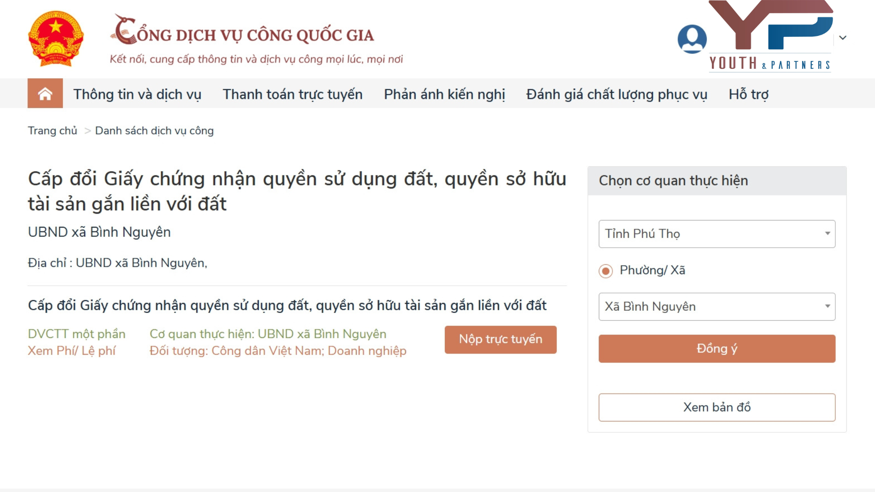Click the Nộp trực tuyến button
Image resolution: width=875 pixels, height=492 pixels.
tap(500, 339)
